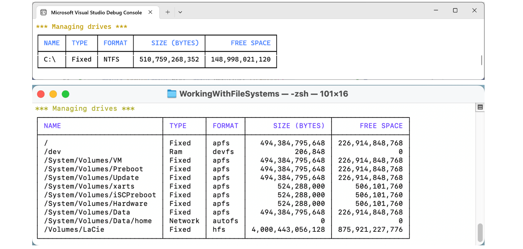Click TYPE header in zsh table
The height and width of the screenshot is (249, 523).
[178, 126]
